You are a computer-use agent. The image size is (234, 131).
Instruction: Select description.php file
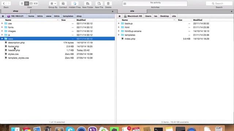[x=16, y=43]
